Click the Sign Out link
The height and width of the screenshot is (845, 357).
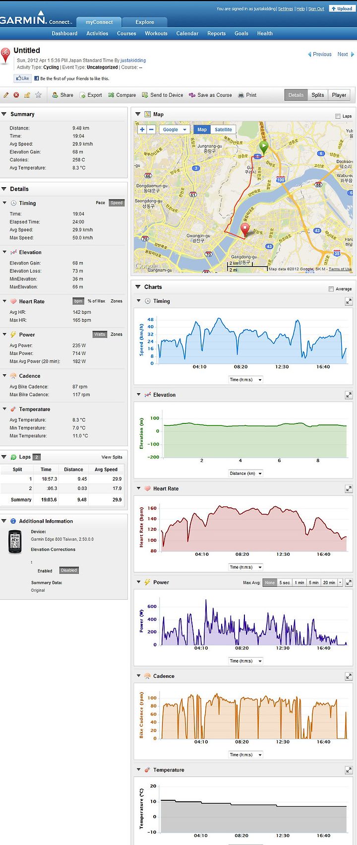pyautogui.click(x=316, y=9)
